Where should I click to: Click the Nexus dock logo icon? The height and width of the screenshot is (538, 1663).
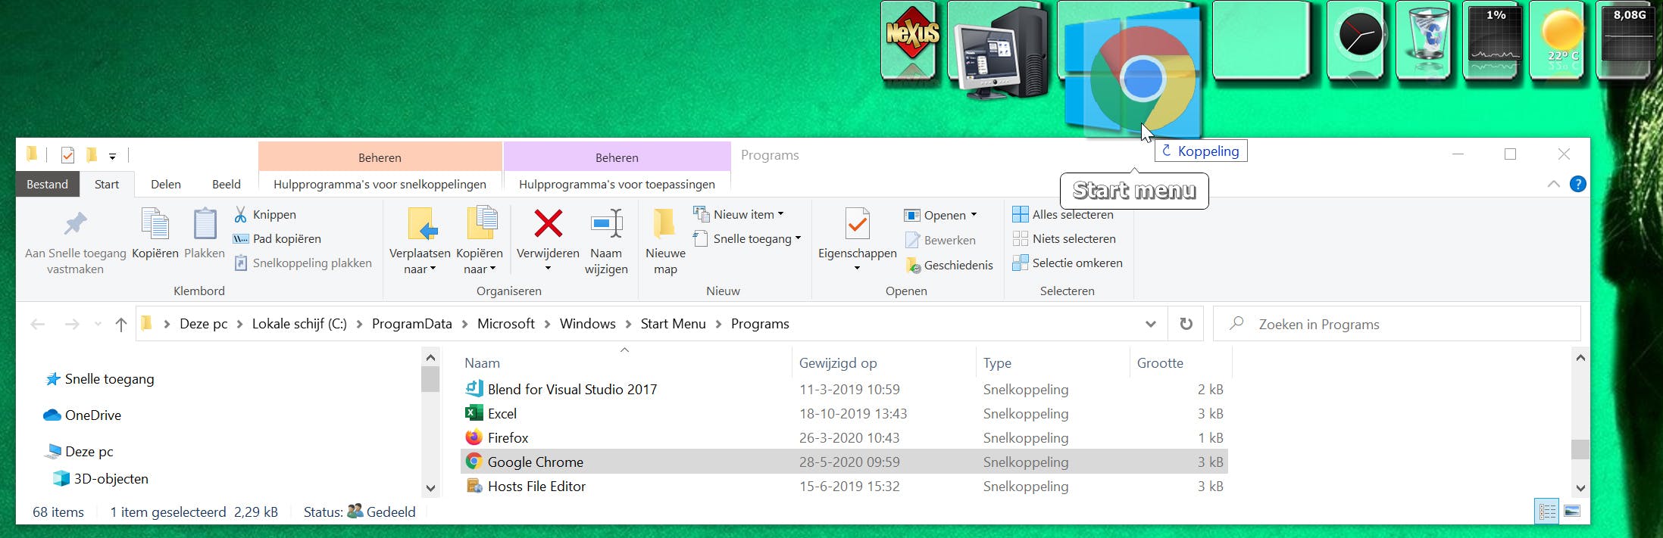[912, 34]
